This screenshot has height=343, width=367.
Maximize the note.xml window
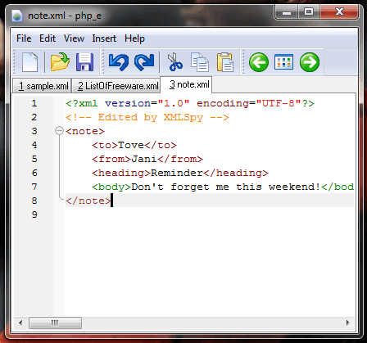[309, 12]
